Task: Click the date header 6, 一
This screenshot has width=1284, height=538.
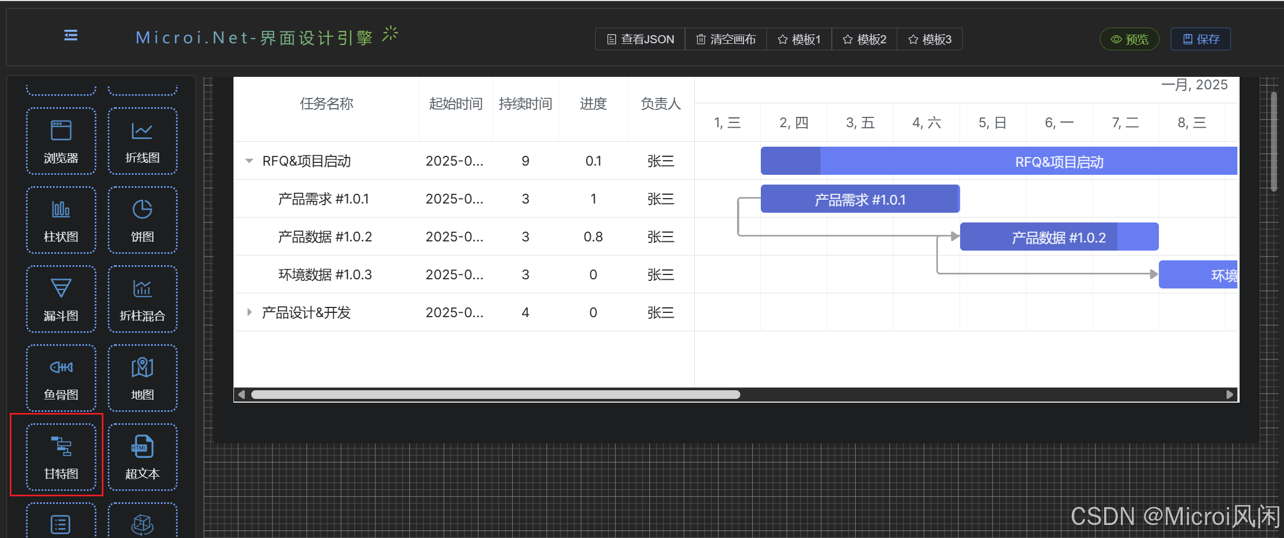Action: coord(1059,123)
